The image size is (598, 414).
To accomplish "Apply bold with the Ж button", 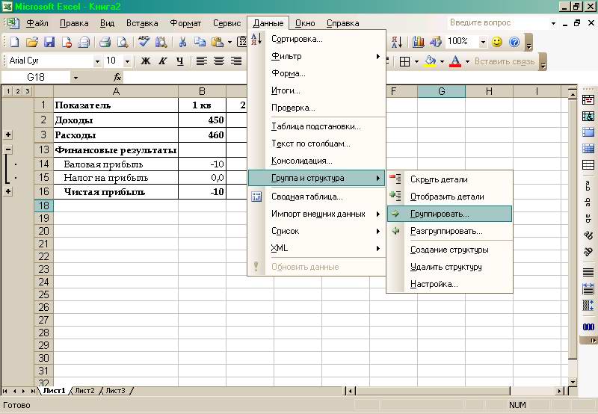I will tap(145, 61).
